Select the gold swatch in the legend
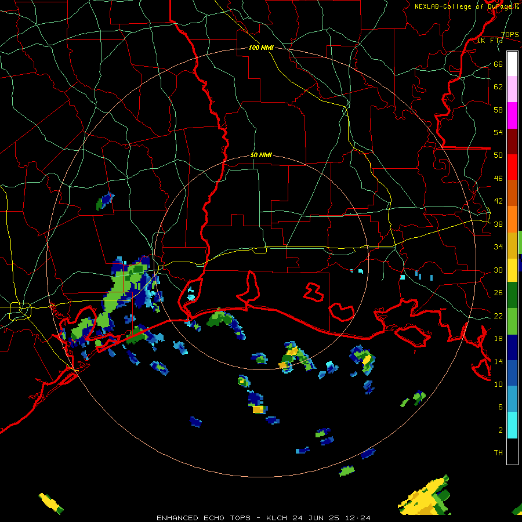522x522 pixels. [512, 245]
